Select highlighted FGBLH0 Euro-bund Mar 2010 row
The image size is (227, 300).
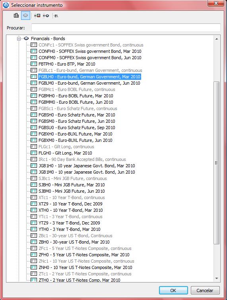tap(89, 77)
